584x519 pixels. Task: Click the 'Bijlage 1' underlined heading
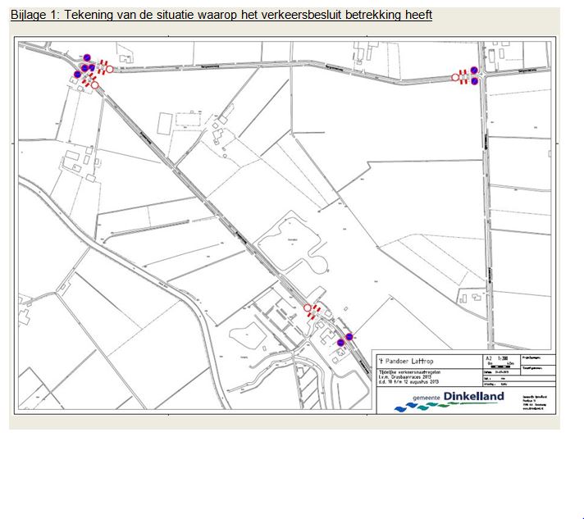click(x=221, y=16)
